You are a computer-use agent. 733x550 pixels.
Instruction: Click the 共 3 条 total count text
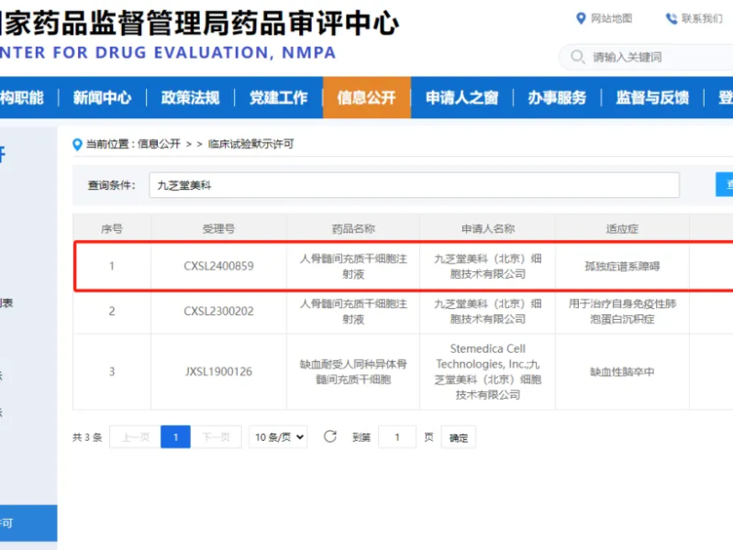point(87,437)
